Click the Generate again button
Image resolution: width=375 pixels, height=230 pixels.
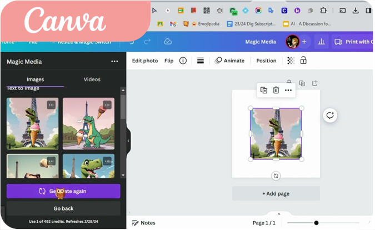tap(63, 191)
